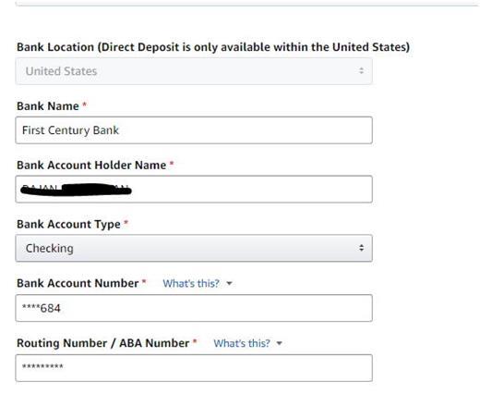480x406 pixels.
Task: Click into the Bank Account Holder Name field
Action: (x=194, y=189)
